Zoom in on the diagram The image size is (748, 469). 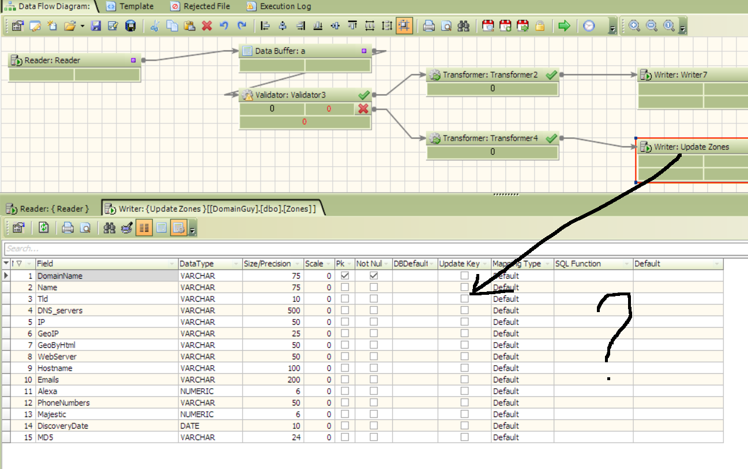pos(634,26)
